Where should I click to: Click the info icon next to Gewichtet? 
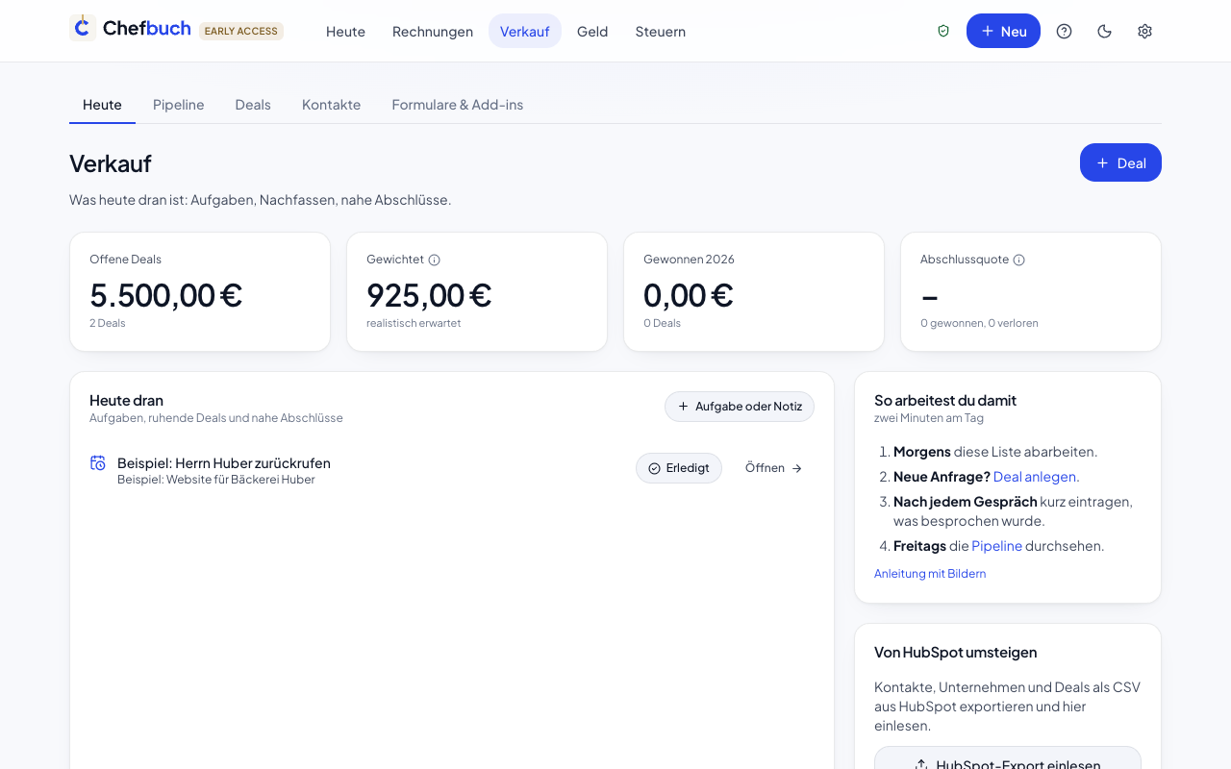coord(434,260)
